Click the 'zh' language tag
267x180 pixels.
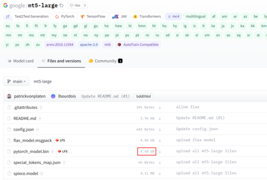pos(28,45)
